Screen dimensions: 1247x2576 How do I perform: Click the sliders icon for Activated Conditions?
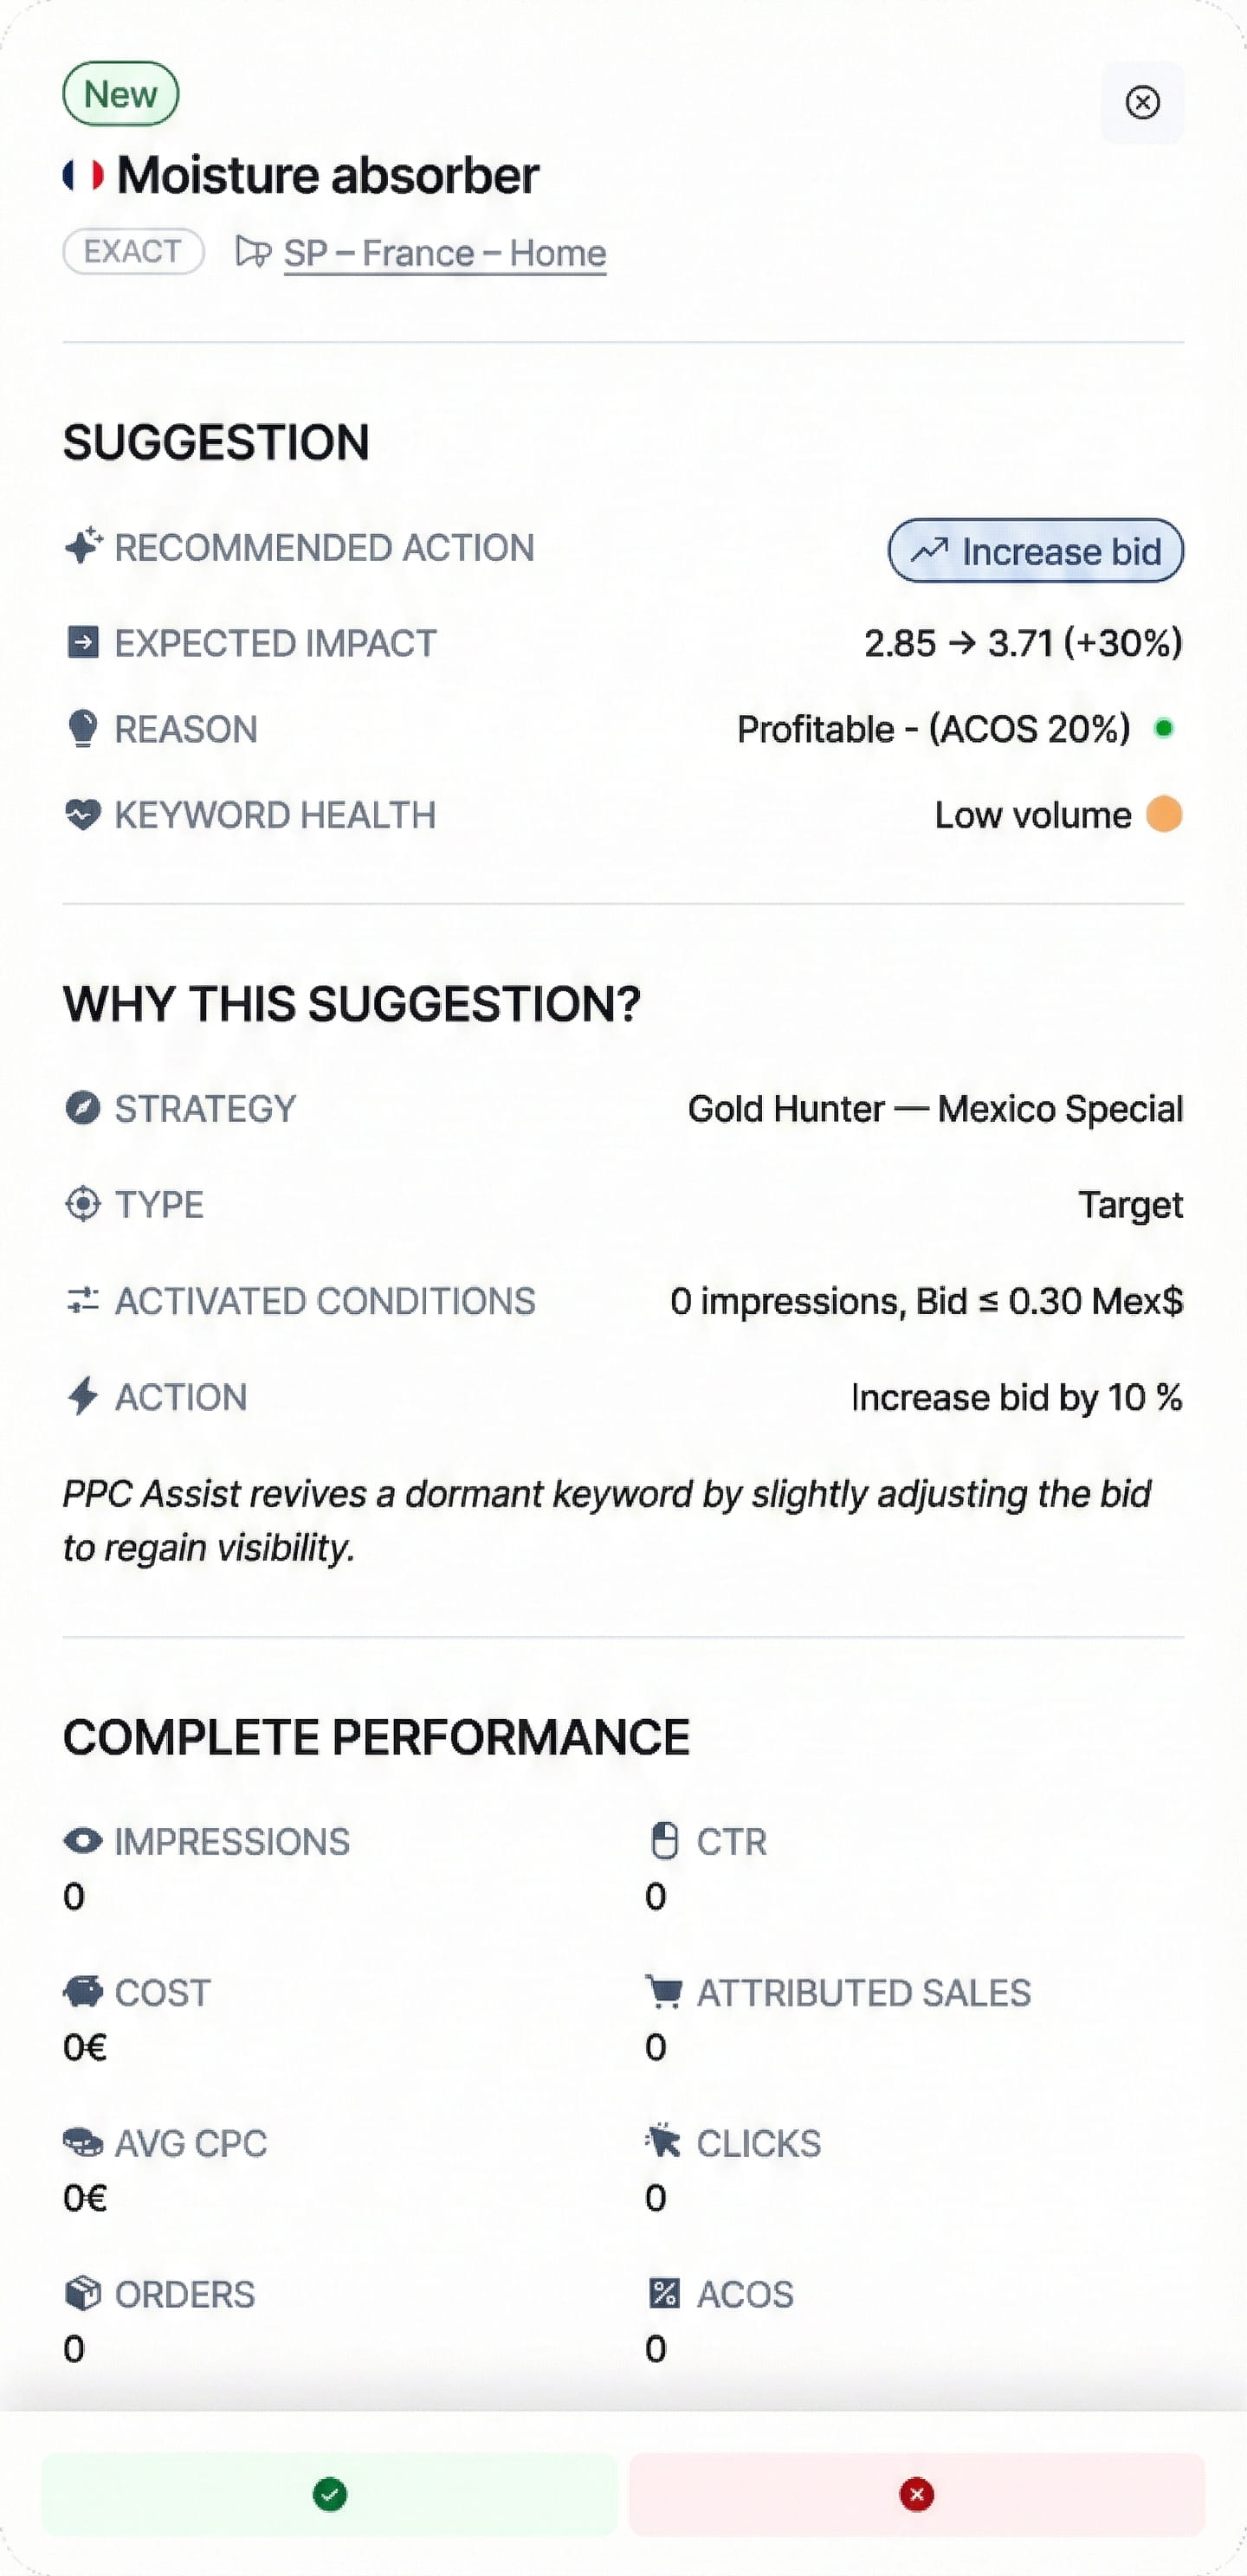coord(83,1300)
